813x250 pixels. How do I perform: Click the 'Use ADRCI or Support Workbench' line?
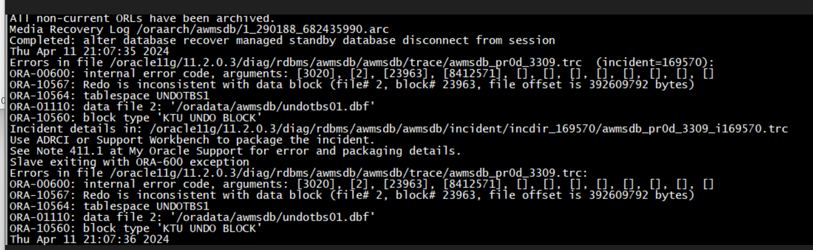(x=192, y=140)
